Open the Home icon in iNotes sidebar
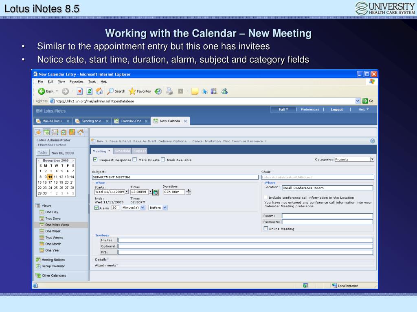417x312 pixels. click(x=81, y=132)
